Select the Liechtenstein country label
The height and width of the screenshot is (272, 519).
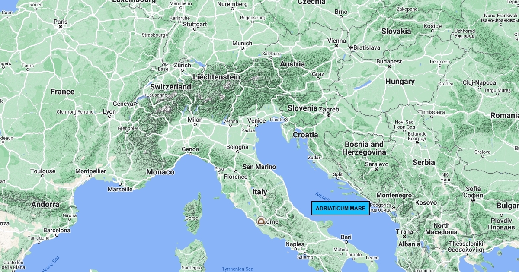(216, 76)
